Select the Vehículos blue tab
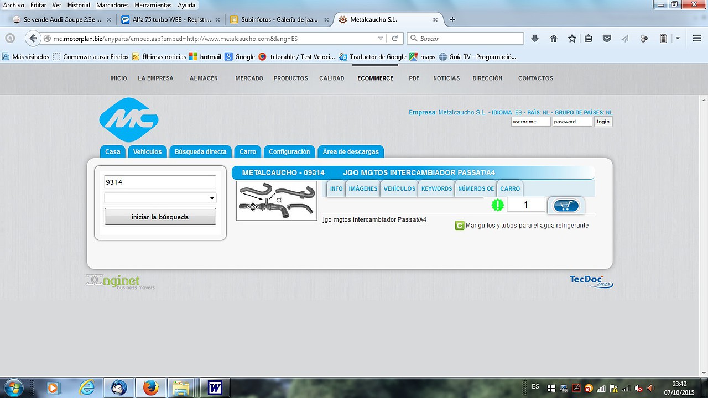This screenshot has width=708, height=398. 147,151
